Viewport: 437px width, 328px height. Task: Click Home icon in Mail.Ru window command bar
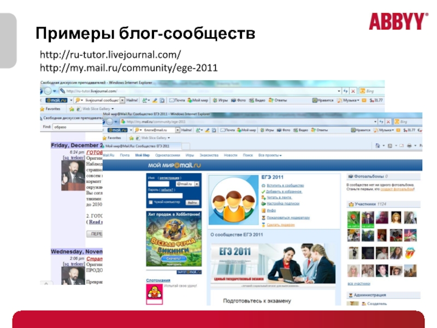[x=377, y=145]
